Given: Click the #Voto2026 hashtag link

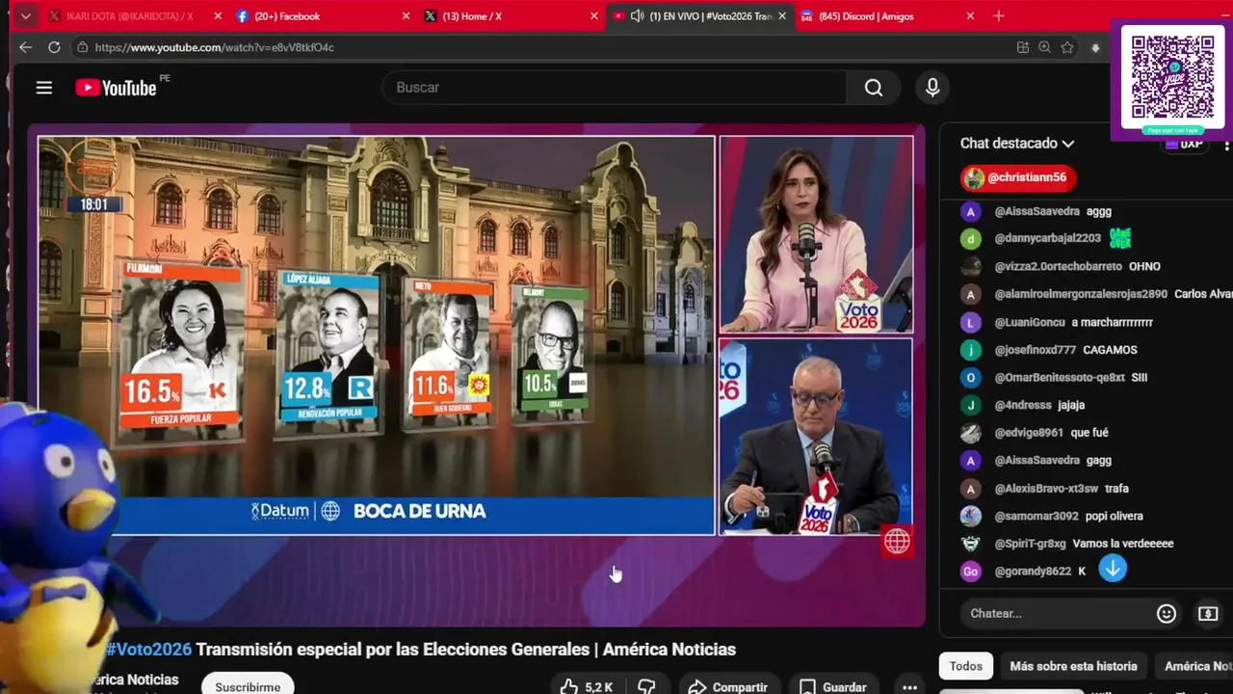Looking at the screenshot, I should tap(148, 650).
